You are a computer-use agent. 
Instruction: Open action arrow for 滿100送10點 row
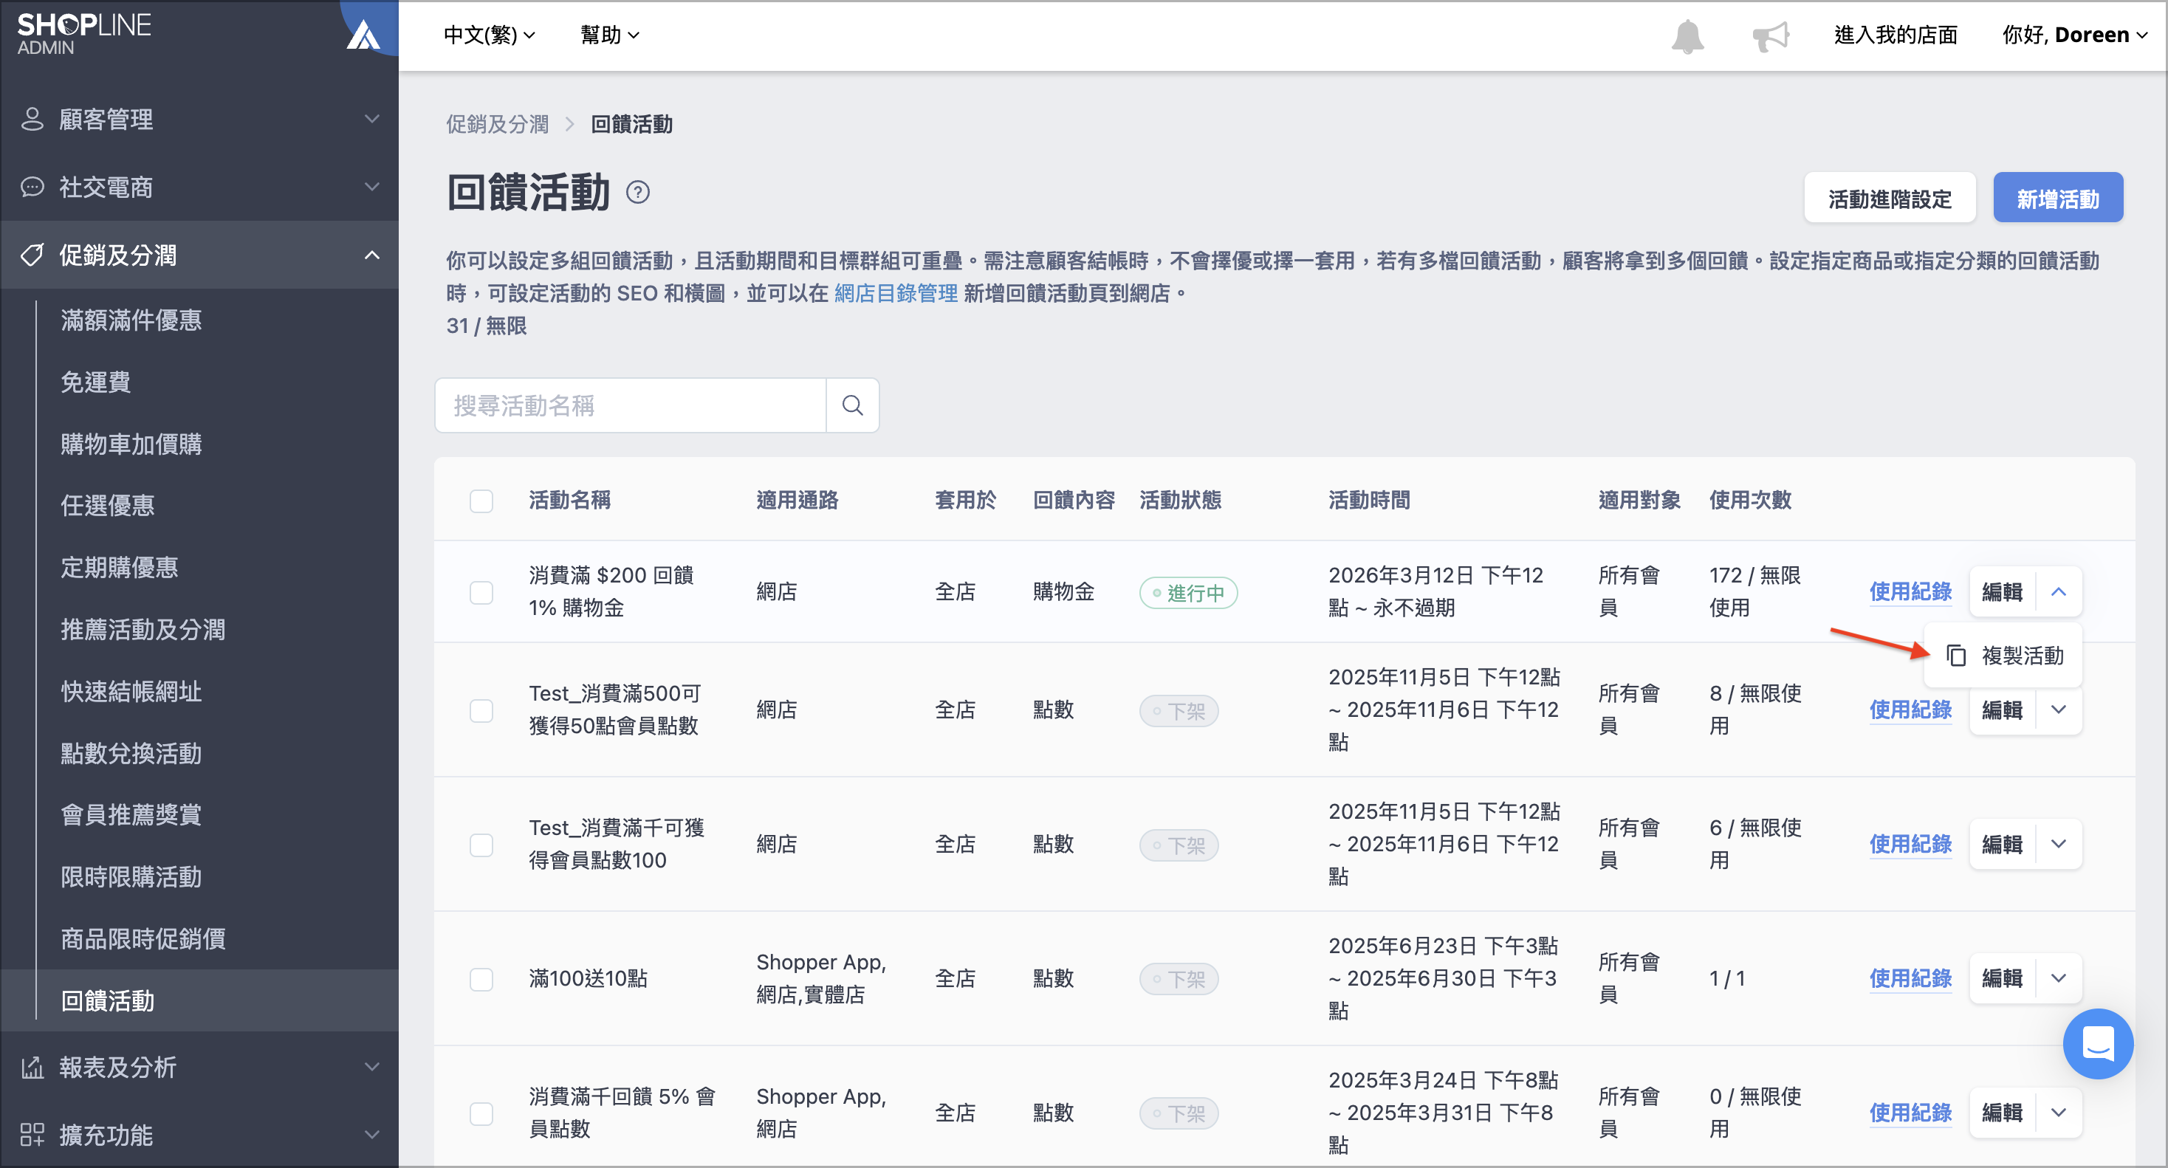2059,978
